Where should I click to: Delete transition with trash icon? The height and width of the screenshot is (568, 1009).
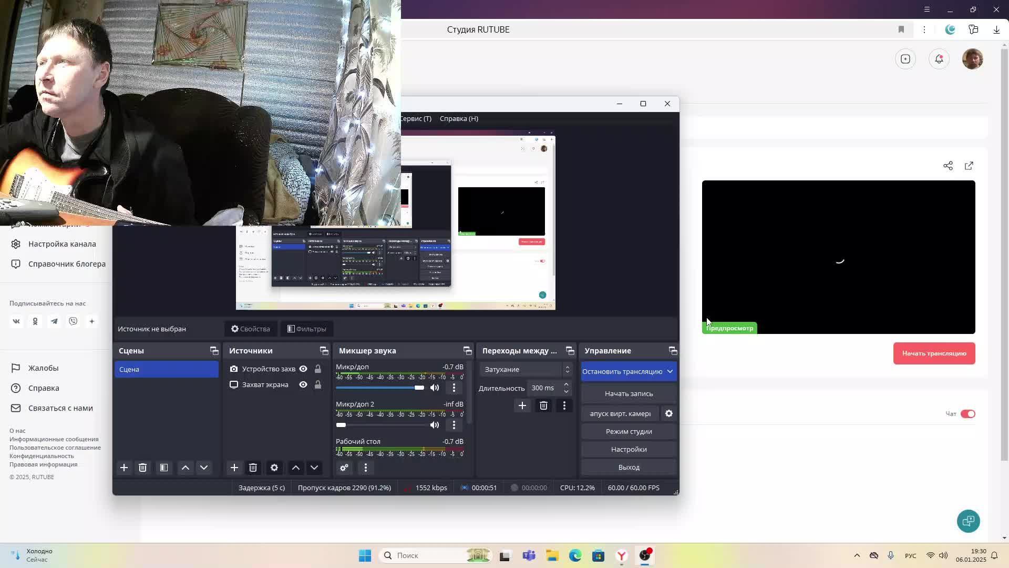click(543, 405)
